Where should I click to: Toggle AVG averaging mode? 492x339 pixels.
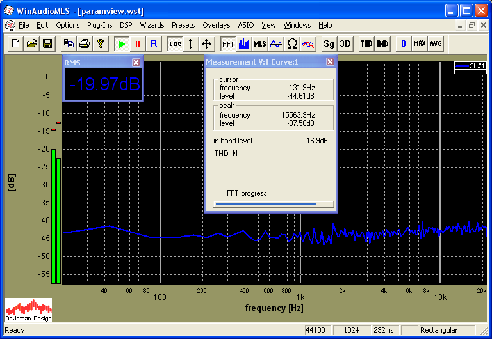pos(436,43)
